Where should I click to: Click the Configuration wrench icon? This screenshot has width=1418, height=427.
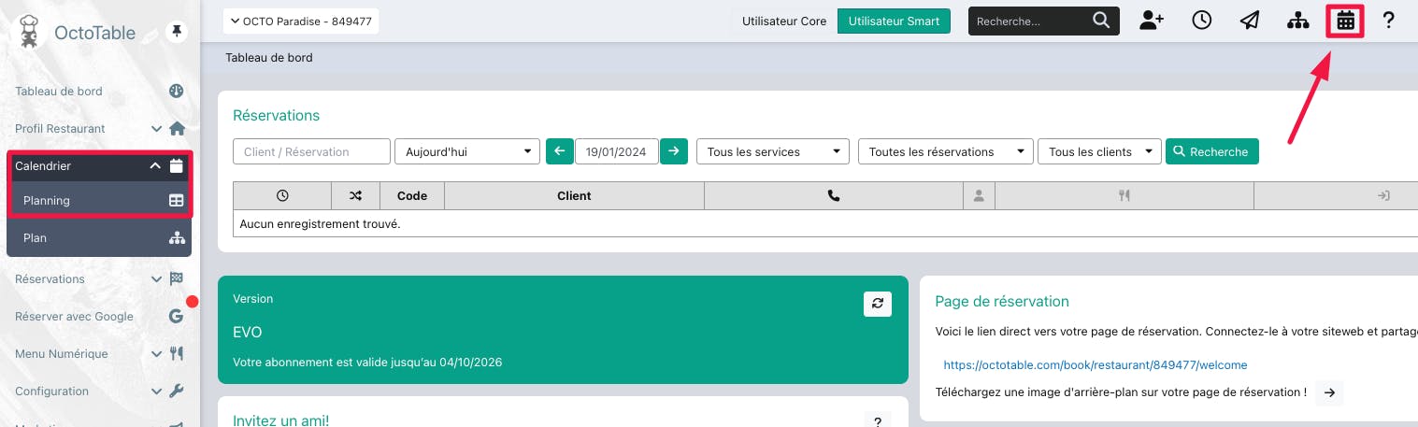(x=177, y=391)
